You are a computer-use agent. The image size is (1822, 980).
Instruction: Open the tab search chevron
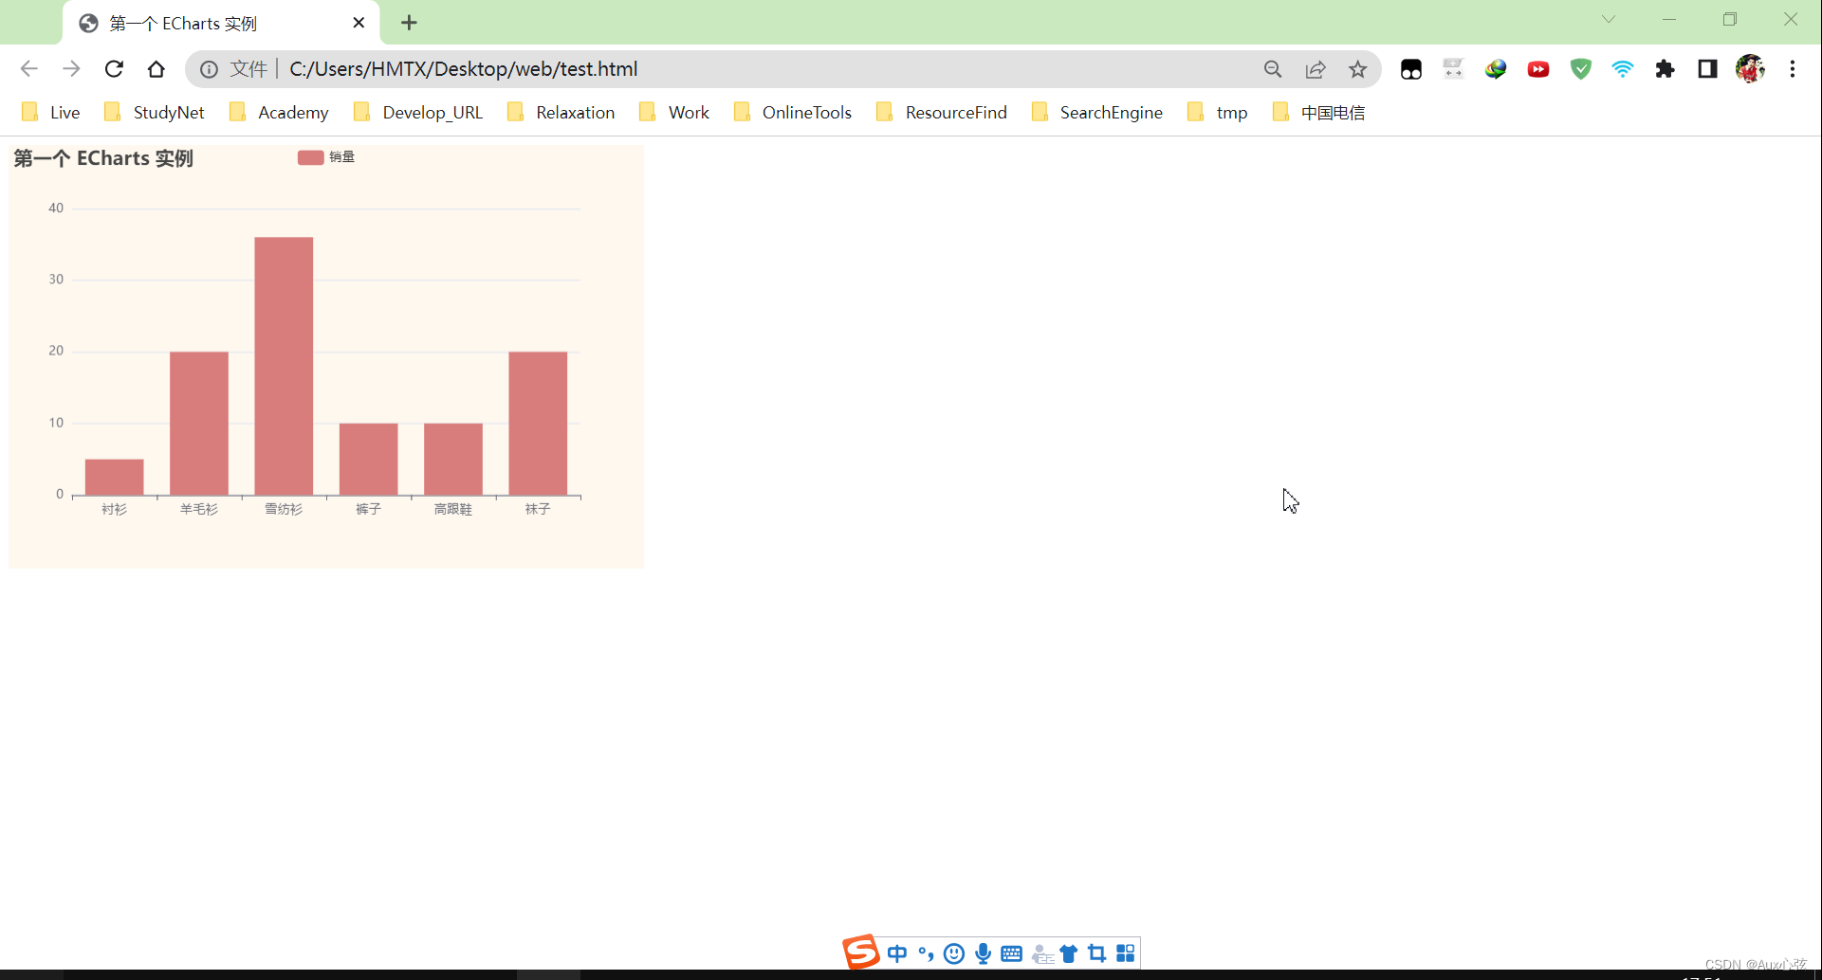[x=1610, y=19]
